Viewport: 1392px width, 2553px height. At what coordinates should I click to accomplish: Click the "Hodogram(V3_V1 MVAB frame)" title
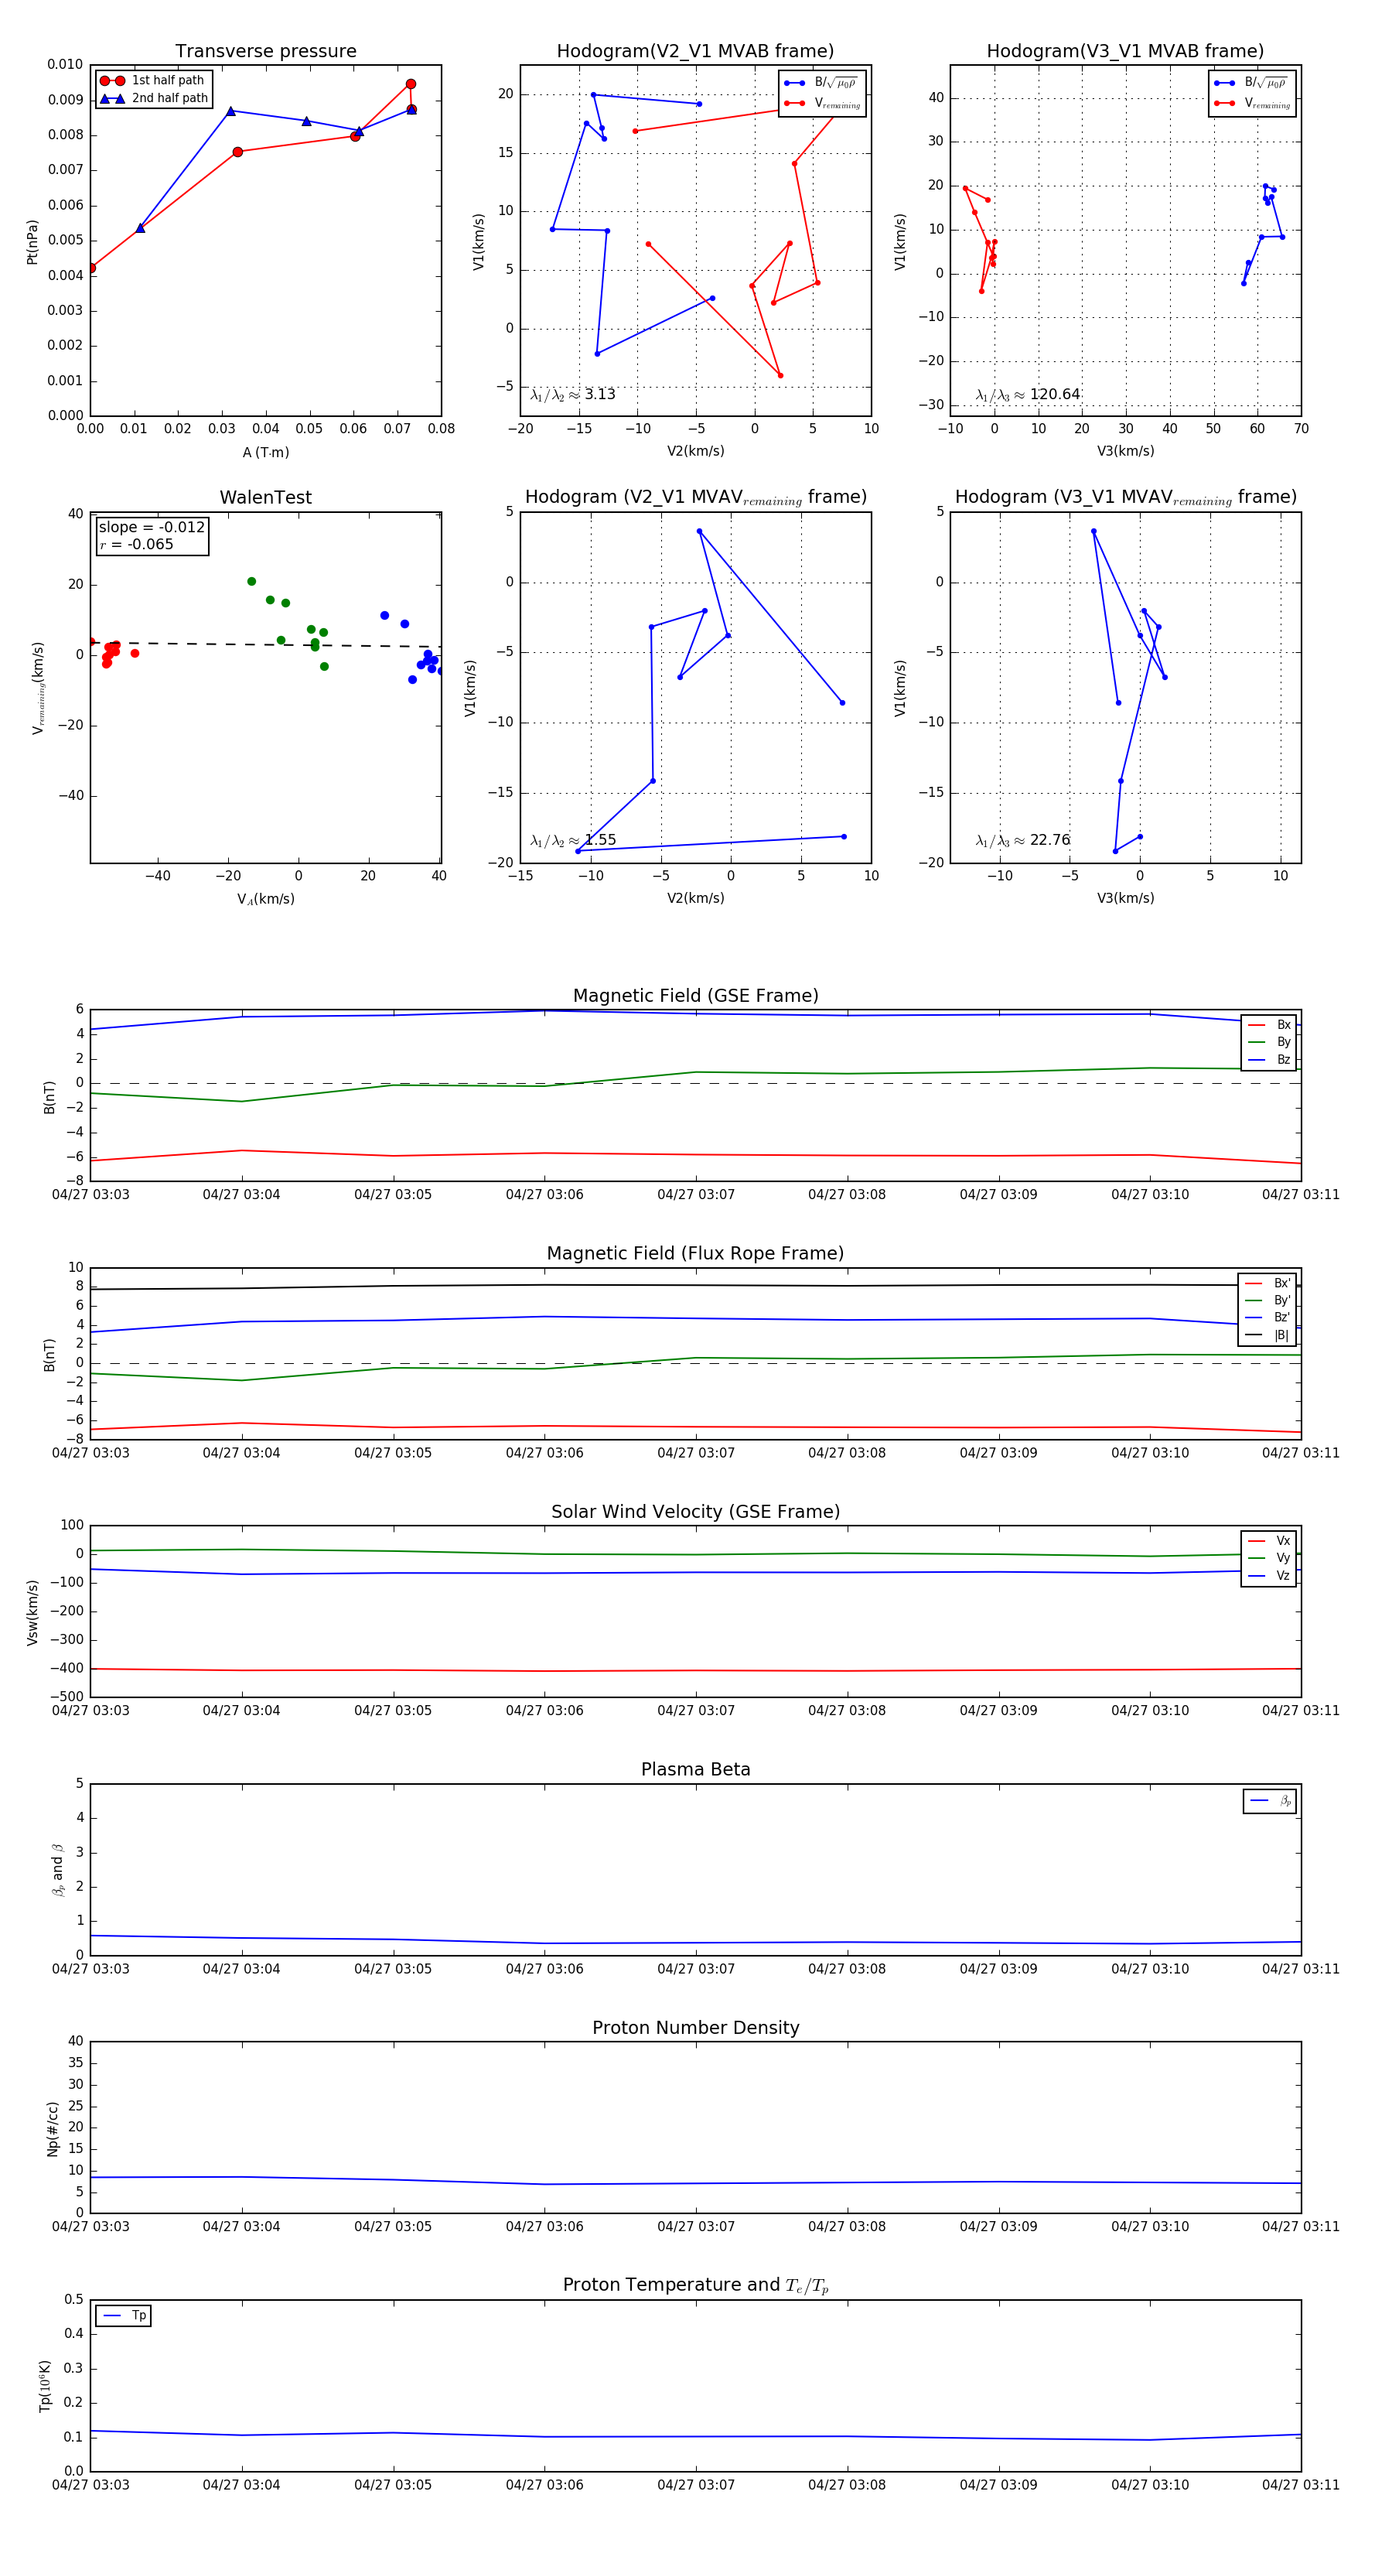pos(1125,52)
